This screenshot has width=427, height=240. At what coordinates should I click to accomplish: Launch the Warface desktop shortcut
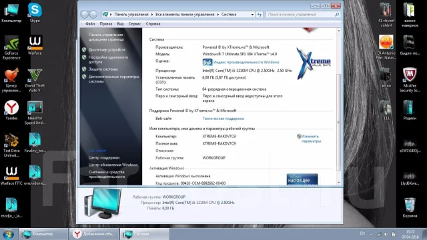point(35,45)
